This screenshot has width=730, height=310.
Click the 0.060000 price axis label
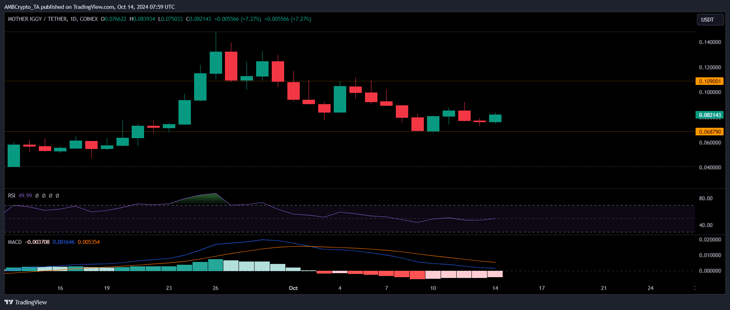tap(710, 143)
